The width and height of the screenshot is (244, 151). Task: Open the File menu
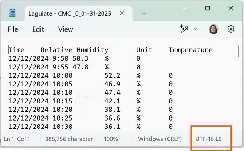click(x=13, y=29)
